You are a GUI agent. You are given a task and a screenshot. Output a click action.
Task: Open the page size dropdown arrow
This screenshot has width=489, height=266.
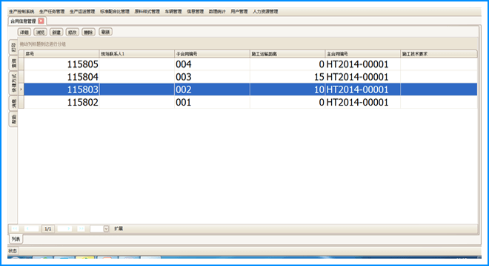pyautogui.click(x=106, y=228)
